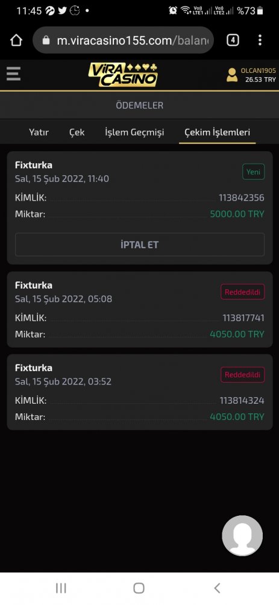The width and height of the screenshot is (279, 605).
Task: Tap the Vira Casino logo
Action: pyautogui.click(x=123, y=75)
